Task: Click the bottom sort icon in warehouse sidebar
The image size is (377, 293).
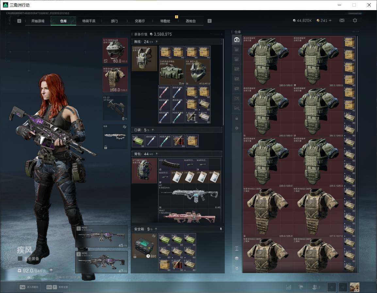Action: (x=237, y=268)
